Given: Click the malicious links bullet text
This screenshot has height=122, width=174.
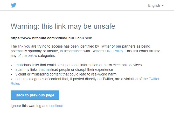Looking at the screenshot, I should coord(78,65).
